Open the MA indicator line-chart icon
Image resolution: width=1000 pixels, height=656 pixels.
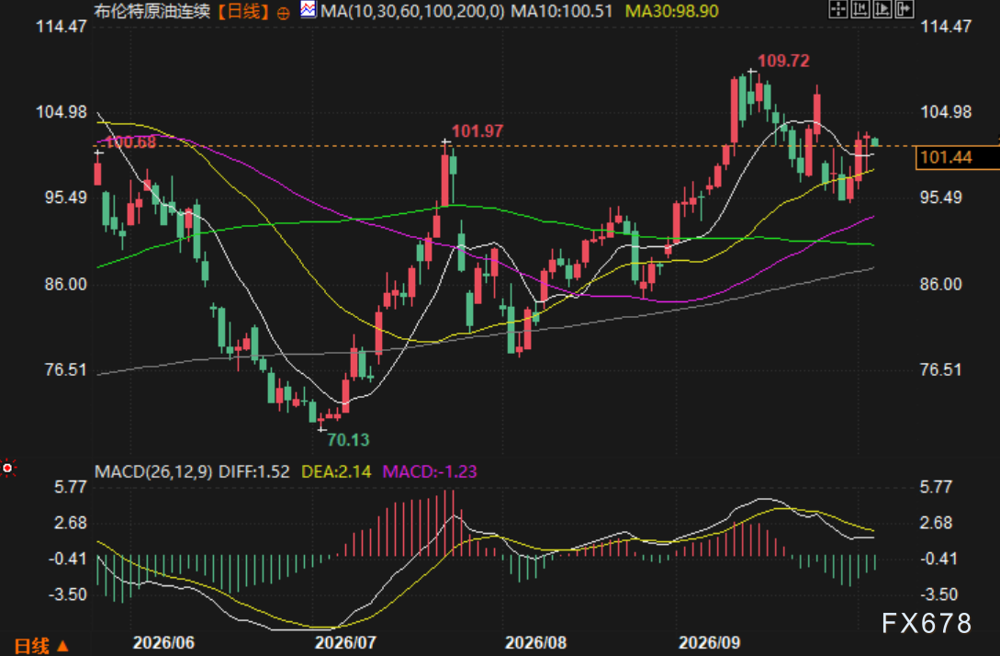click(308, 9)
